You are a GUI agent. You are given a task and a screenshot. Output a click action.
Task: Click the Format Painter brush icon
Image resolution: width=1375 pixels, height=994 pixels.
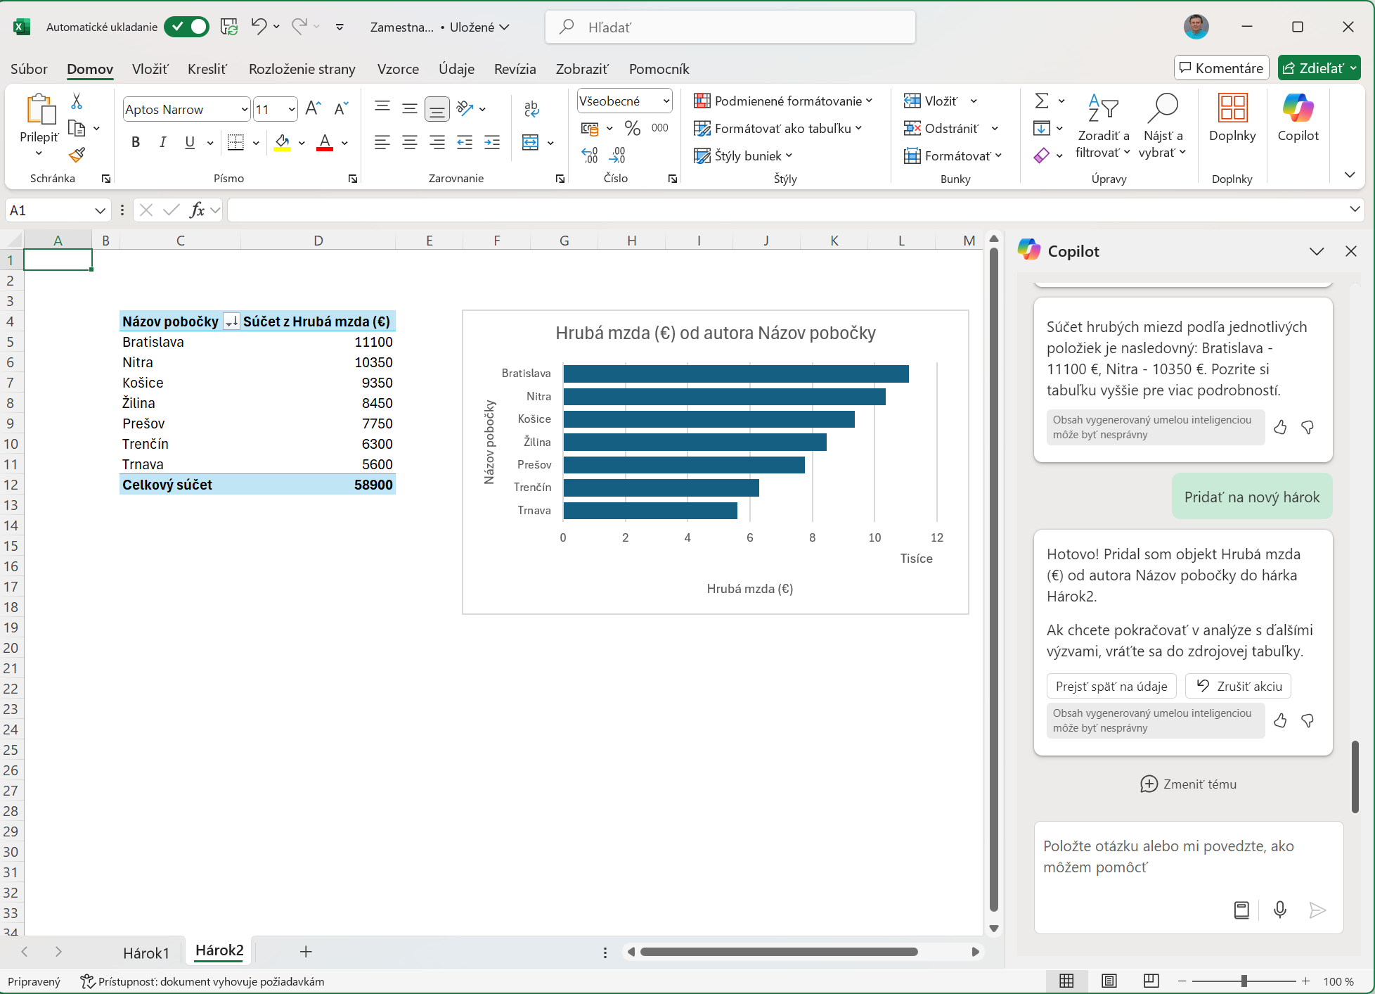77,155
